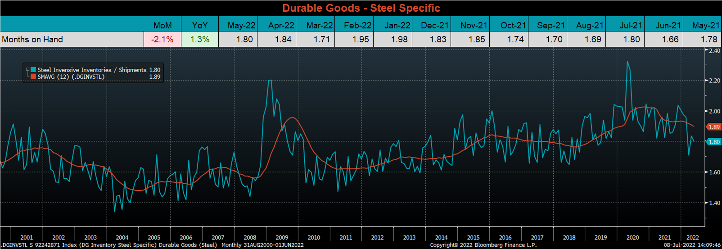Click the Durable Goods - Steel Specific title

[x=361, y=8]
